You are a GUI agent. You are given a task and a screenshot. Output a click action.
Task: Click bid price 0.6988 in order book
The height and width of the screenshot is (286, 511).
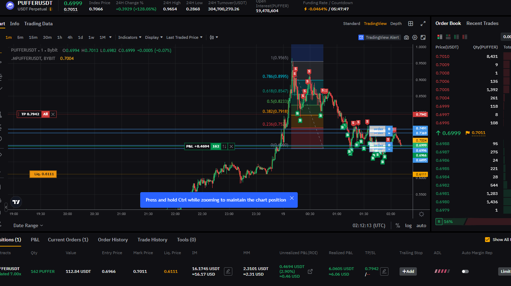tap(442, 144)
